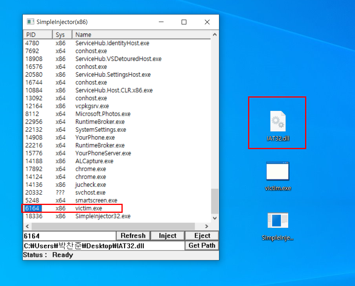Click PID 6164 in the process list
Screen dimensions: 355x286
[32, 208]
